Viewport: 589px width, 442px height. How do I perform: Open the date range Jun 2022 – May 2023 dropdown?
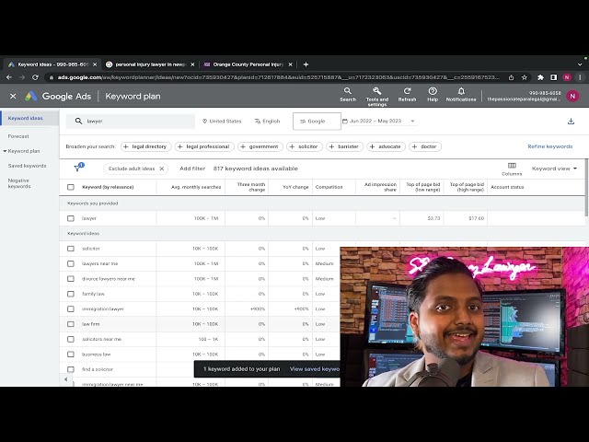pyautogui.click(x=378, y=121)
